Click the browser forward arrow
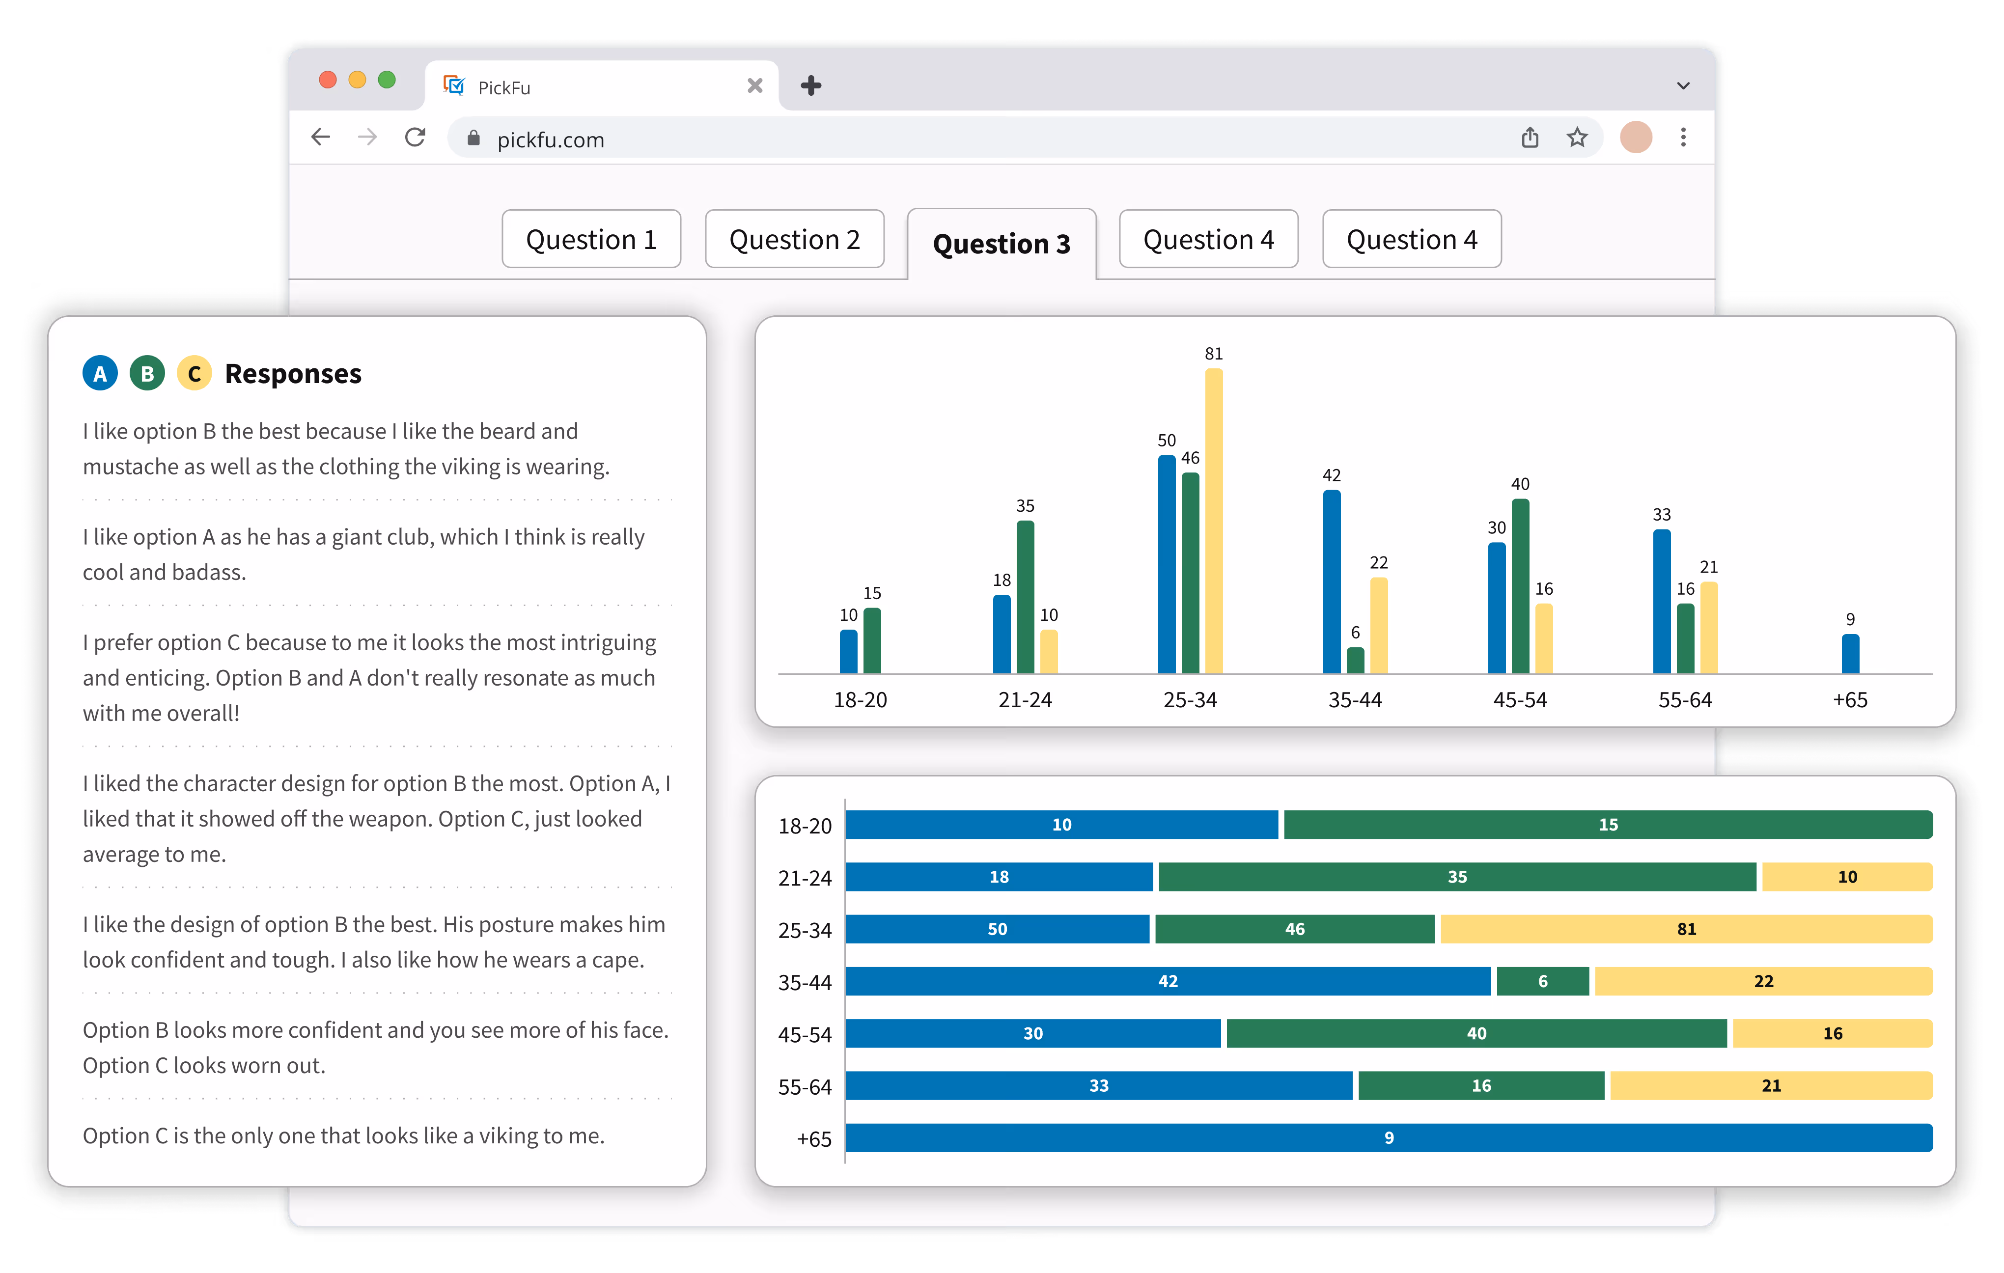 point(367,138)
